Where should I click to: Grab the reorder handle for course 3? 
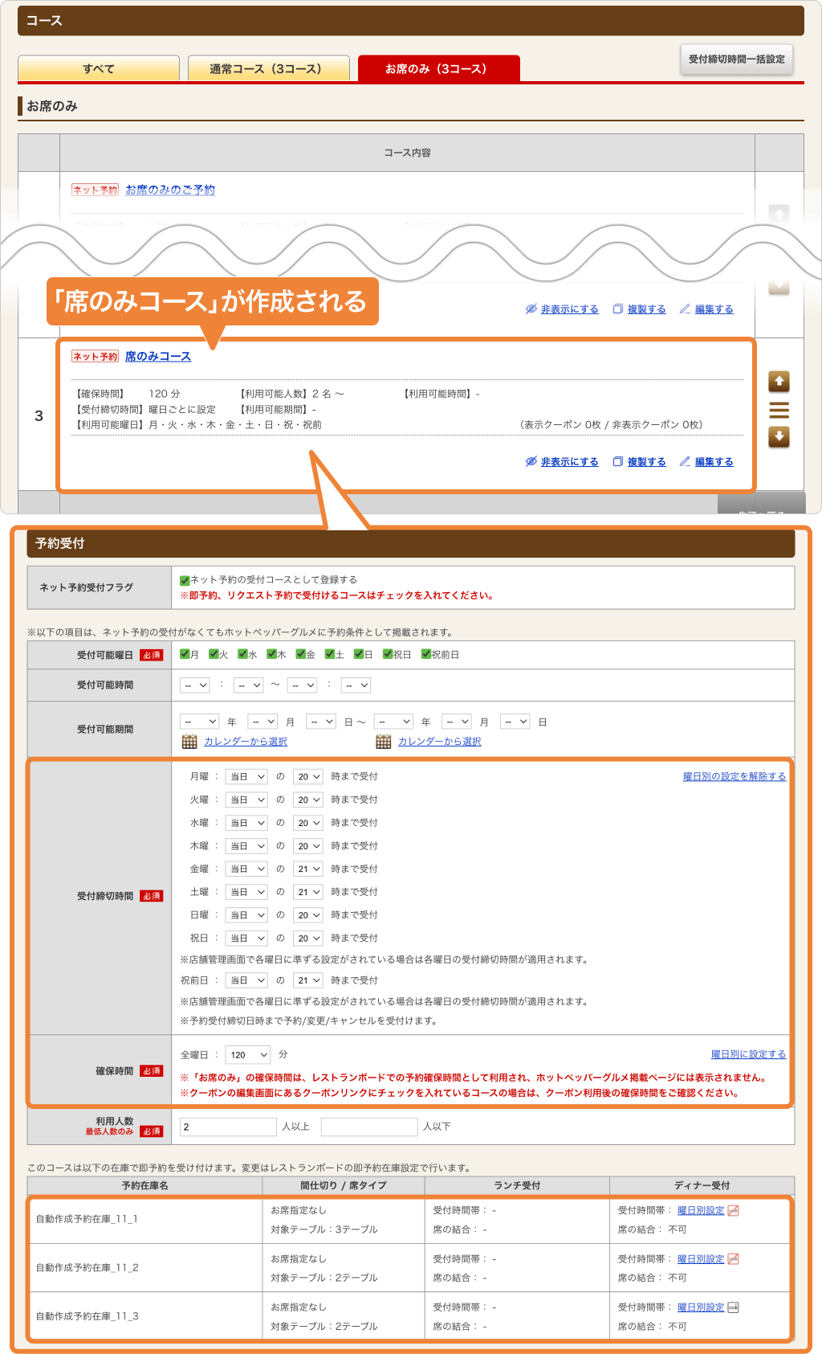pos(779,410)
